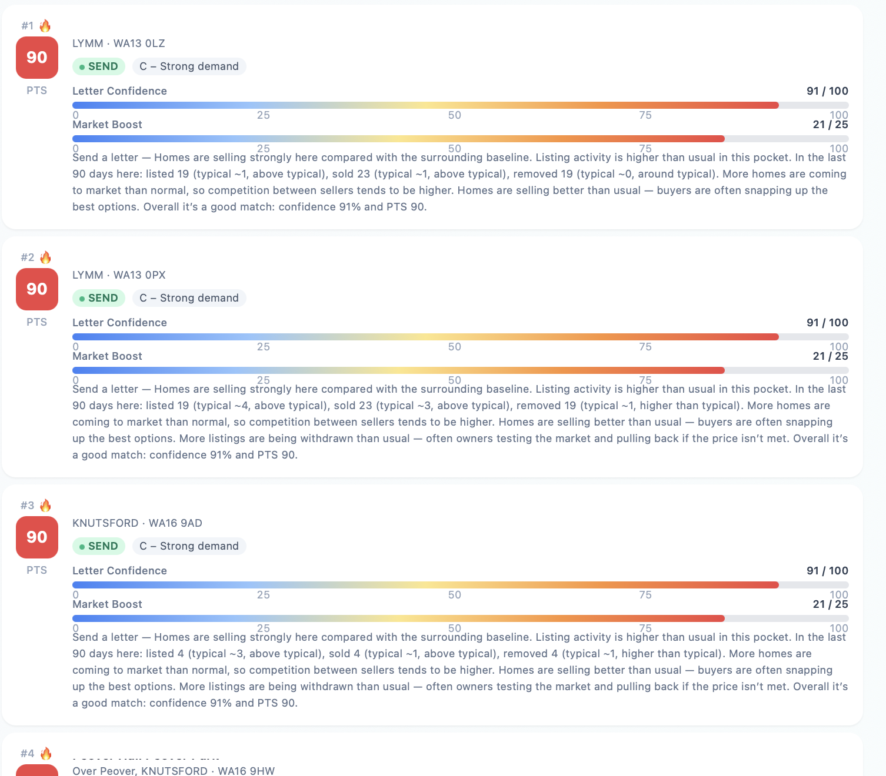Toggle SEND on the KNUTSFORD WA16 9AD card

[x=98, y=546]
